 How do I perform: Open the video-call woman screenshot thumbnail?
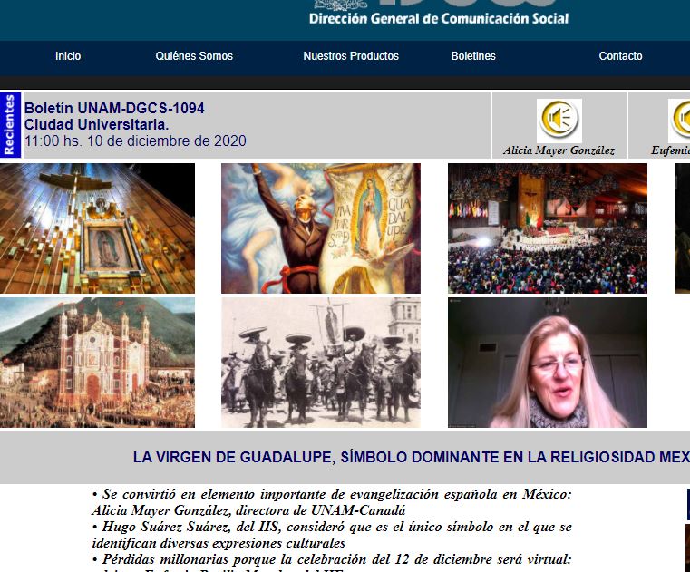click(548, 363)
